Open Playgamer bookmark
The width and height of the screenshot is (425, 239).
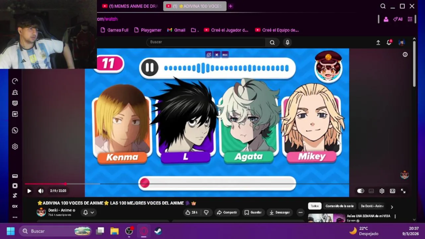[148, 30]
